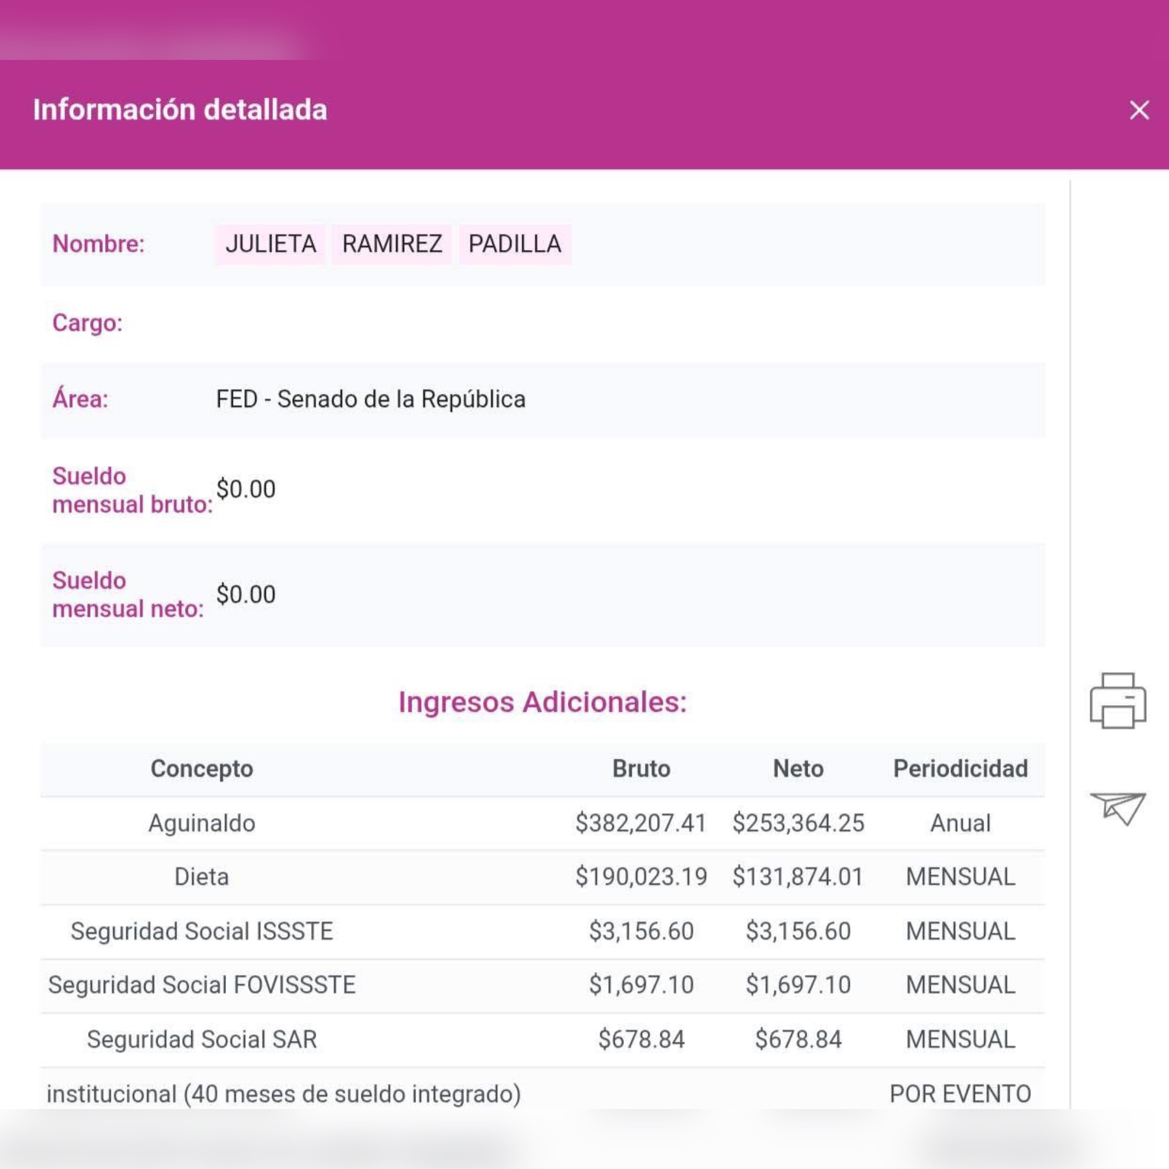
Task: Click the paper plane send icon
Action: 1117,808
